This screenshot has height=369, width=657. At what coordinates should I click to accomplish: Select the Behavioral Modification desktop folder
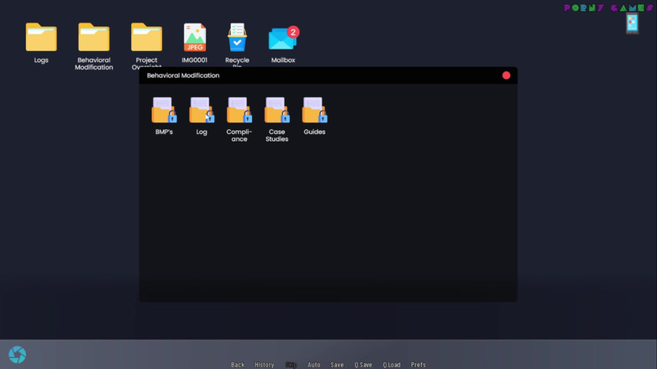point(94,39)
